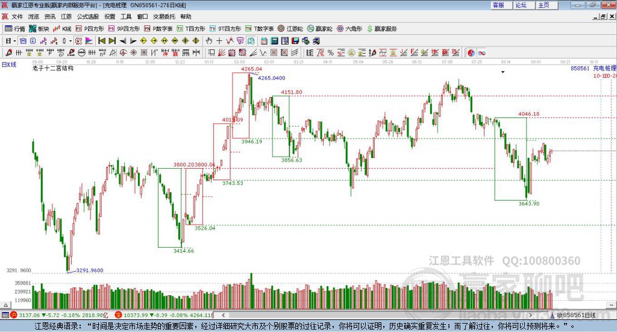Click the Shanghai index 3137.06 status entry
The width and height of the screenshot is (617, 332).
(59, 315)
